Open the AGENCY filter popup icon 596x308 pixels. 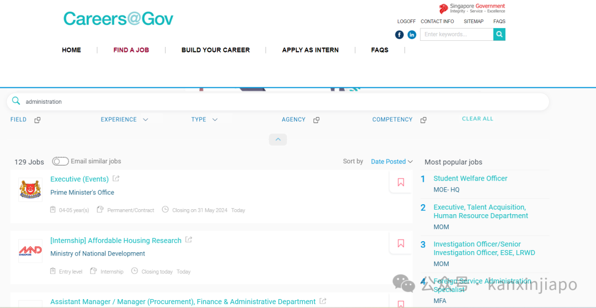click(316, 120)
